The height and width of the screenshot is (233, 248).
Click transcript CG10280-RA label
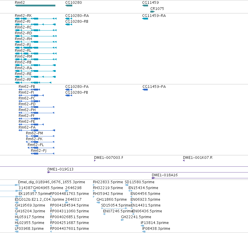click(77, 16)
